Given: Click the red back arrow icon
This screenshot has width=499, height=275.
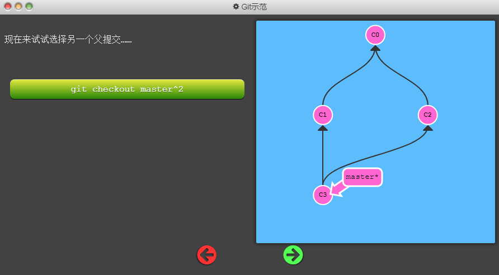Looking at the screenshot, I should (x=207, y=255).
